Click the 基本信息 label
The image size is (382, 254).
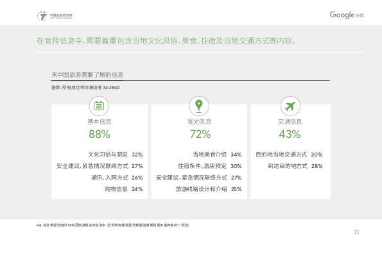click(99, 121)
